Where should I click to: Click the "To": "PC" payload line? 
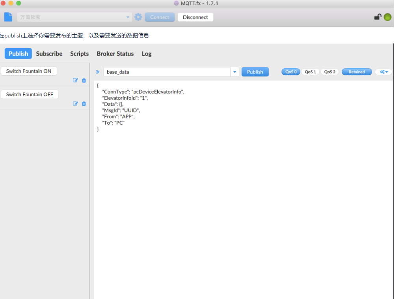point(113,123)
